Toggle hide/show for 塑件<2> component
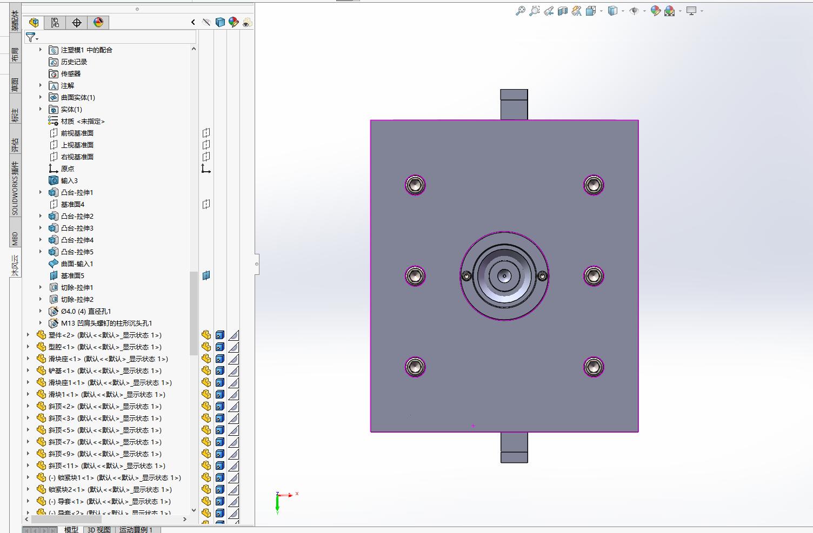Screen dimensions: 813x533 (206, 335)
